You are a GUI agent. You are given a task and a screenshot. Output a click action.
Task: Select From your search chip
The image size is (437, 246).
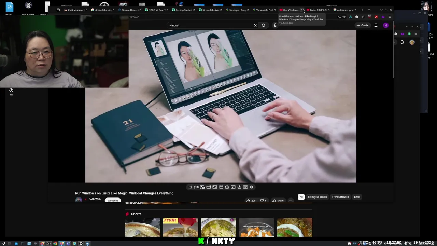point(317,197)
